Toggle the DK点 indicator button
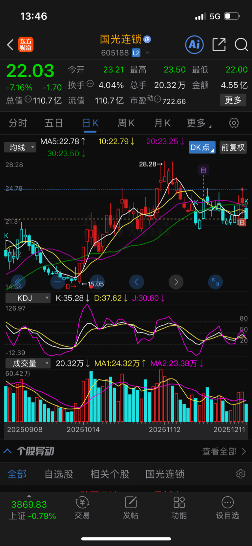Viewport: 252px width, 546px height. click(202, 147)
